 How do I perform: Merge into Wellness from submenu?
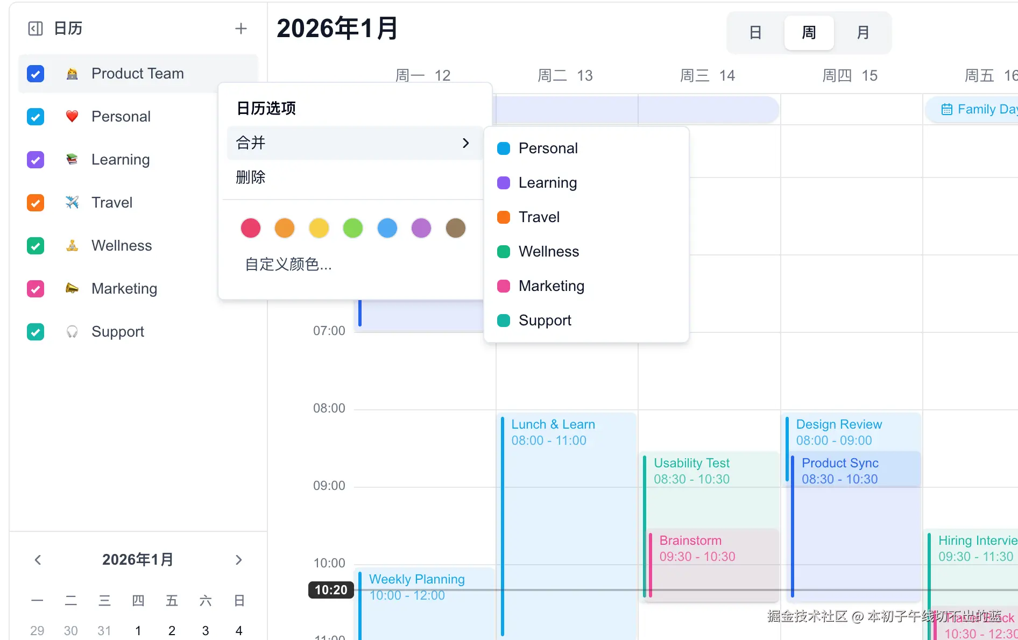click(586, 252)
